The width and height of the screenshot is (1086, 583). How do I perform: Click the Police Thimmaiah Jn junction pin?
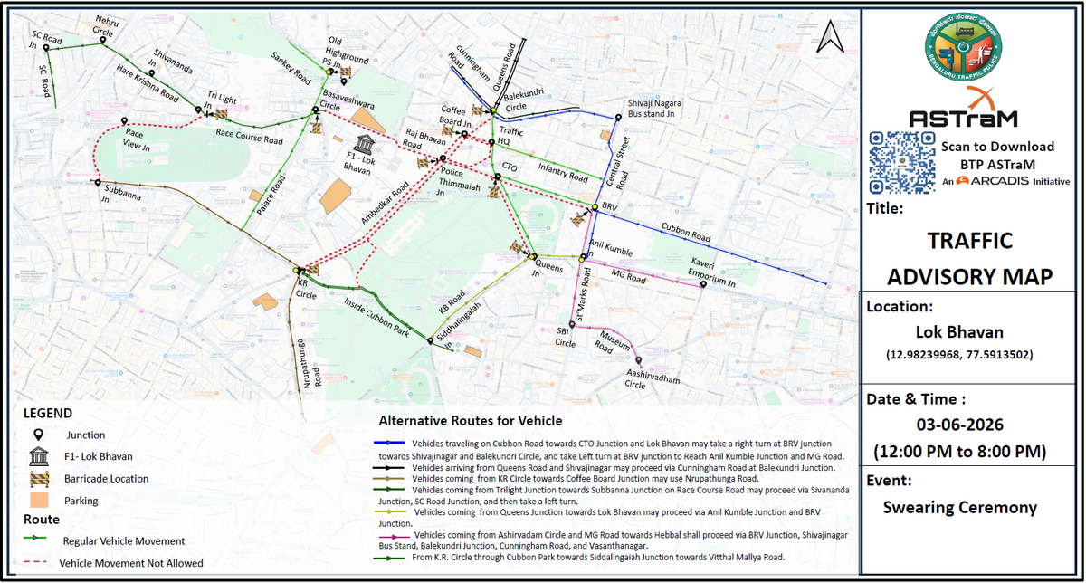point(443,158)
